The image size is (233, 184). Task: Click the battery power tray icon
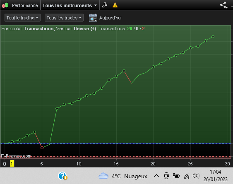pyautogui.click(x=176, y=176)
